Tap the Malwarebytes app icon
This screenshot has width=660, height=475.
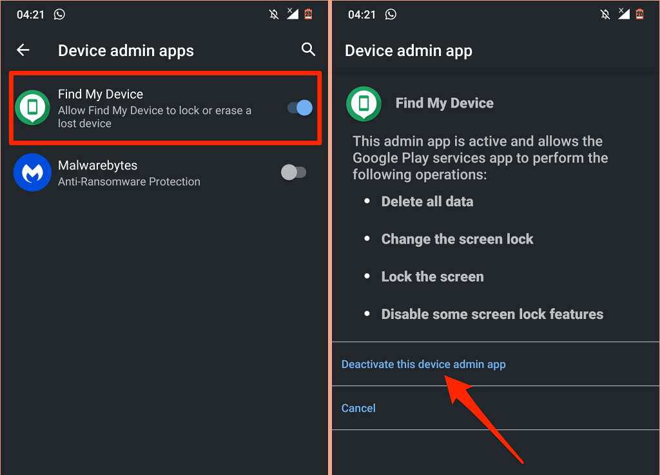(32, 173)
